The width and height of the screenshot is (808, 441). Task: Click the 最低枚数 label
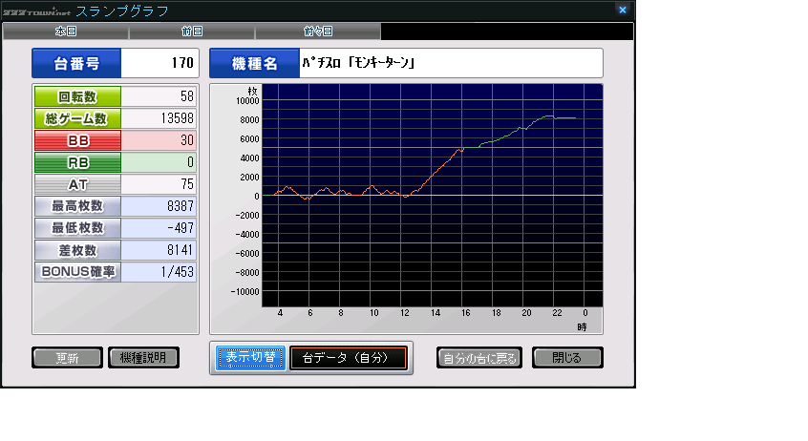pyautogui.click(x=77, y=228)
